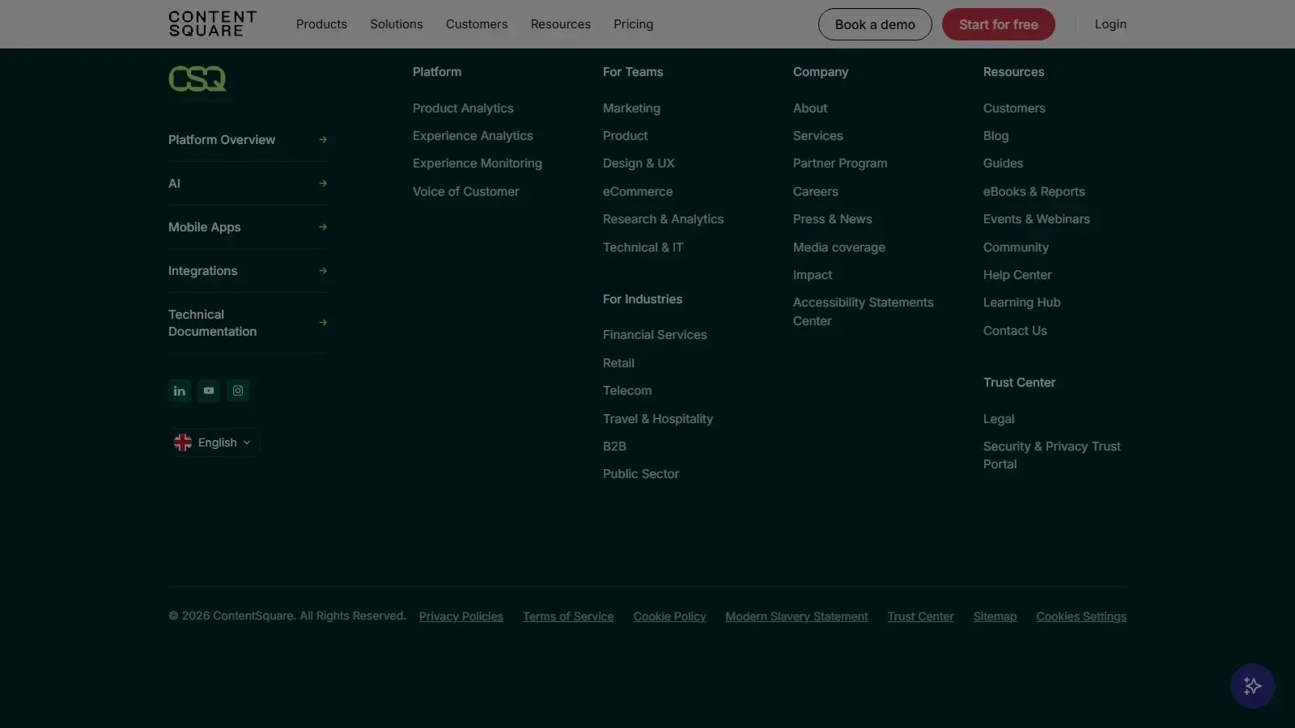This screenshot has height=728, width=1295.
Task: Click the Start for free button
Action: tap(999, 24)
